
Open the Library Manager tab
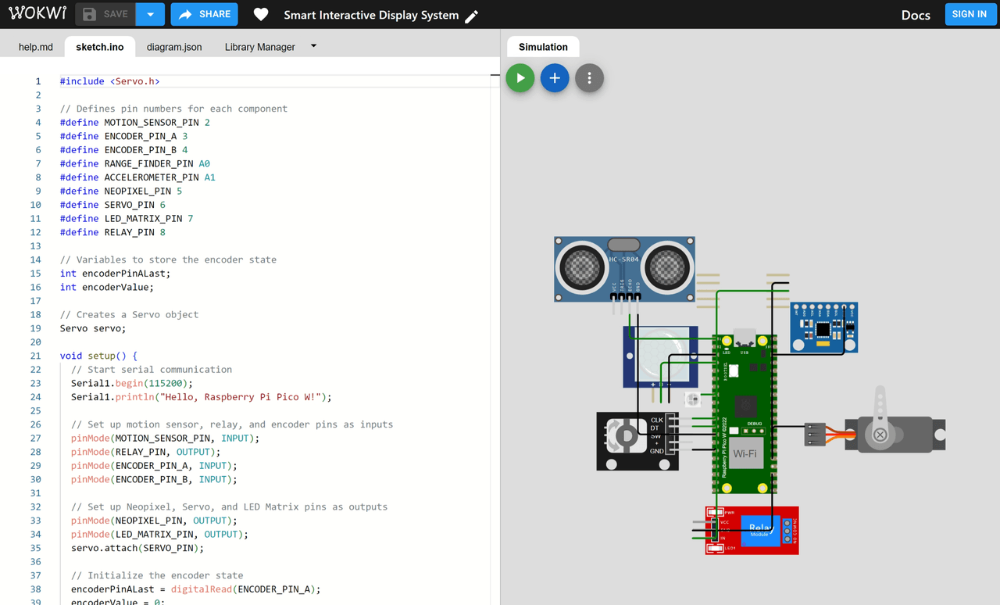(259, 47)
